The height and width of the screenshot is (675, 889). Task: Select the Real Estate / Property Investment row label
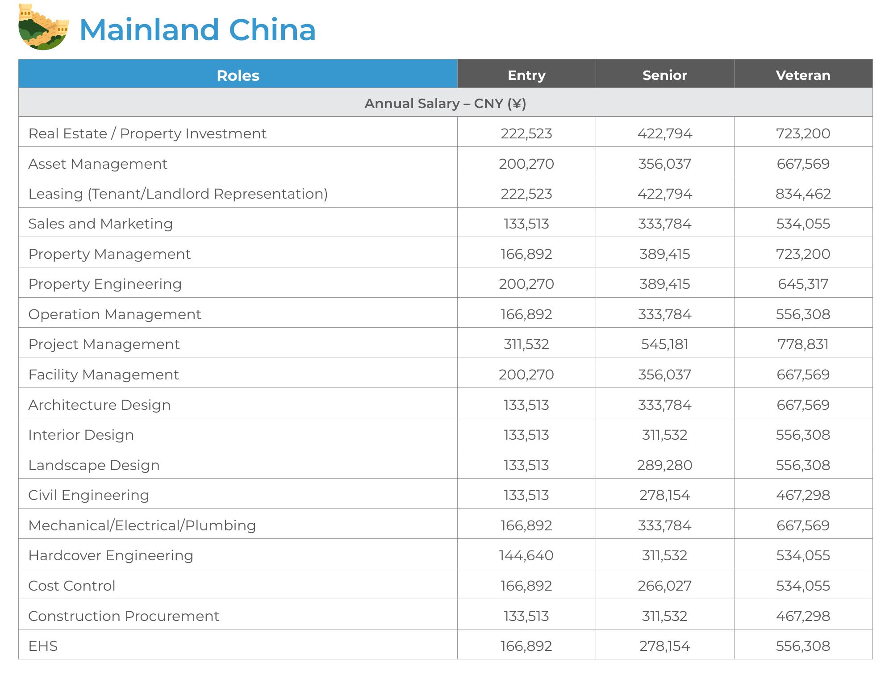[x=147, y=133]
